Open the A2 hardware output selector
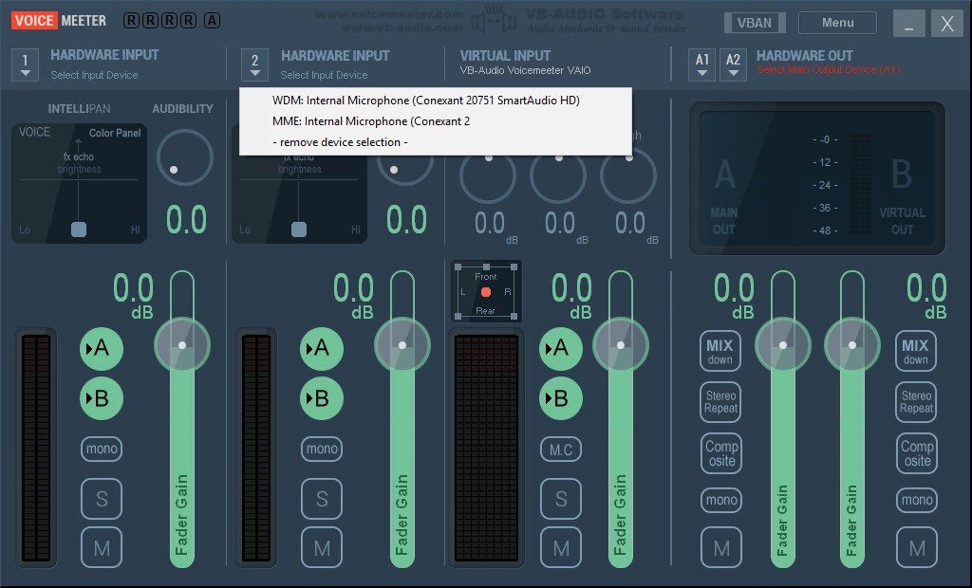The height and width of the screenshot is (588, 972). [x=733, y=64]
